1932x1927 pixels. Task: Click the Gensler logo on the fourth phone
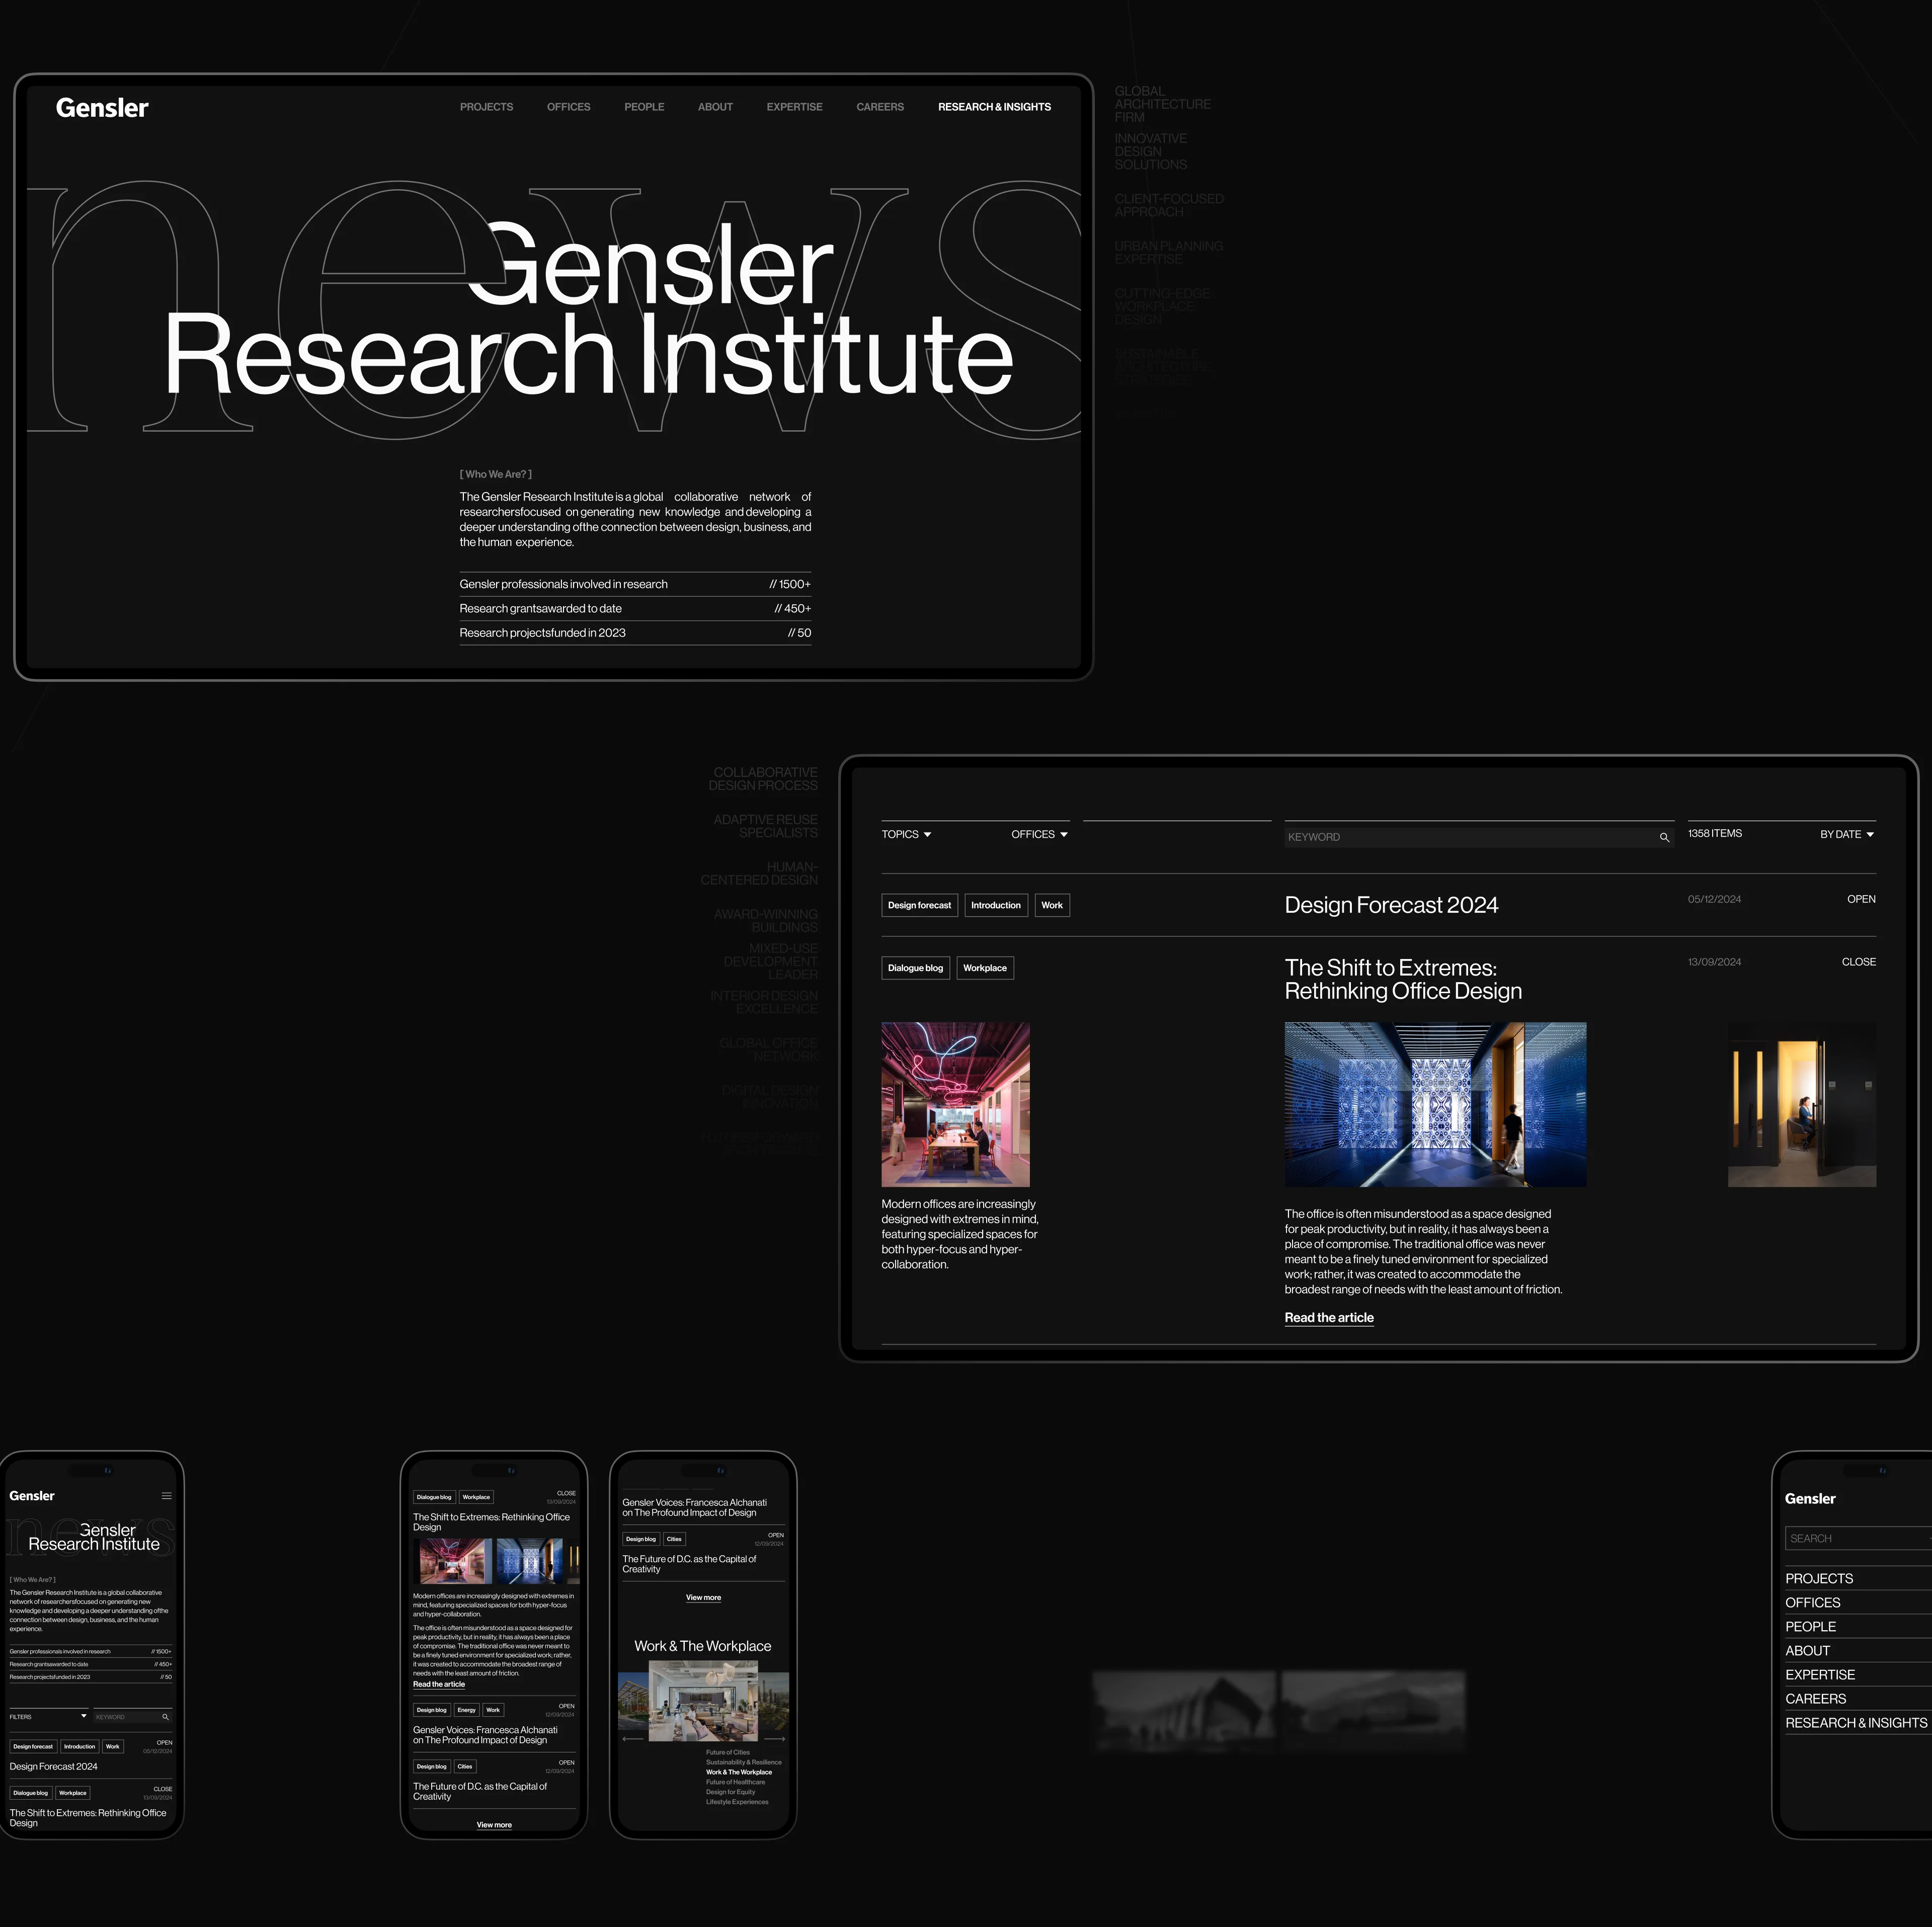pos(1810,1498)
